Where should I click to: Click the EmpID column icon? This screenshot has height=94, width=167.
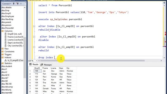(x=5, y=34)
